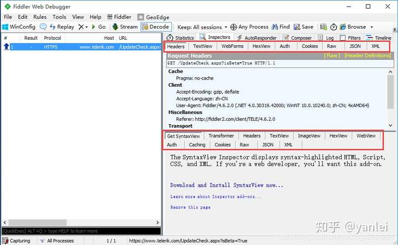
Task: Click headers pane scroll up arrow
Action: [x=390, y=72]
